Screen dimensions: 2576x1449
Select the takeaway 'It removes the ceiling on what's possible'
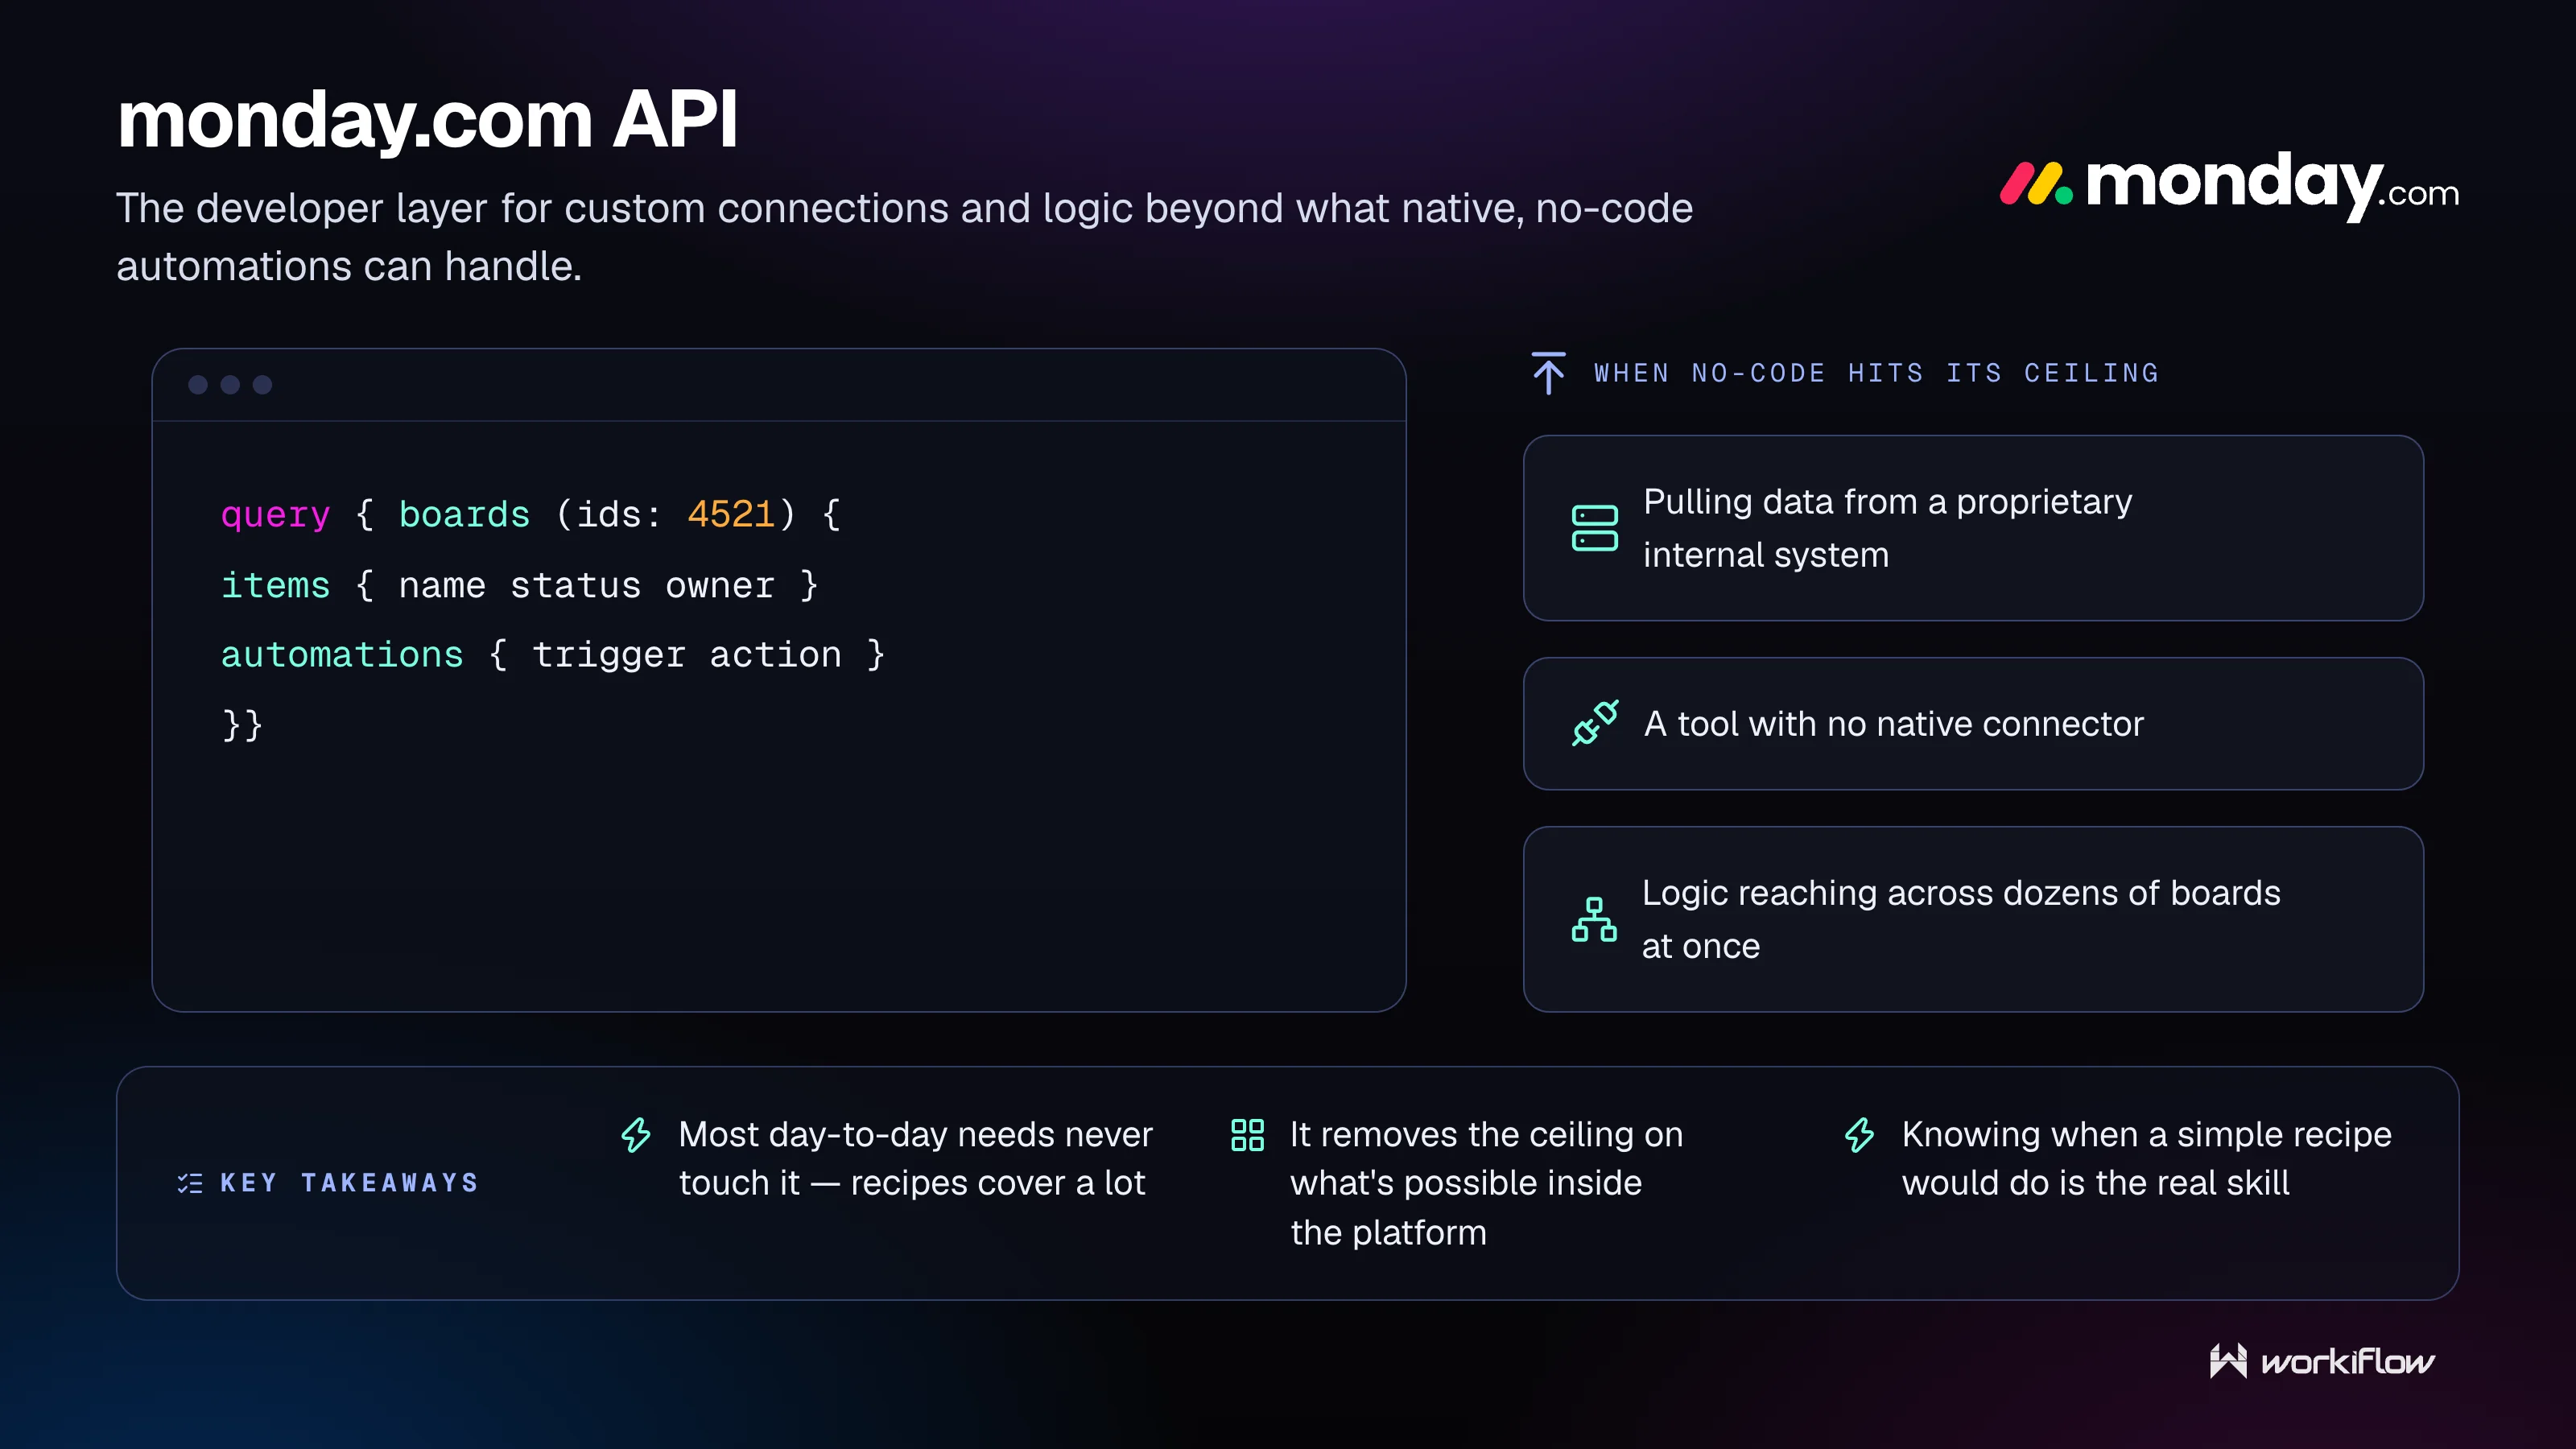1486,1183
